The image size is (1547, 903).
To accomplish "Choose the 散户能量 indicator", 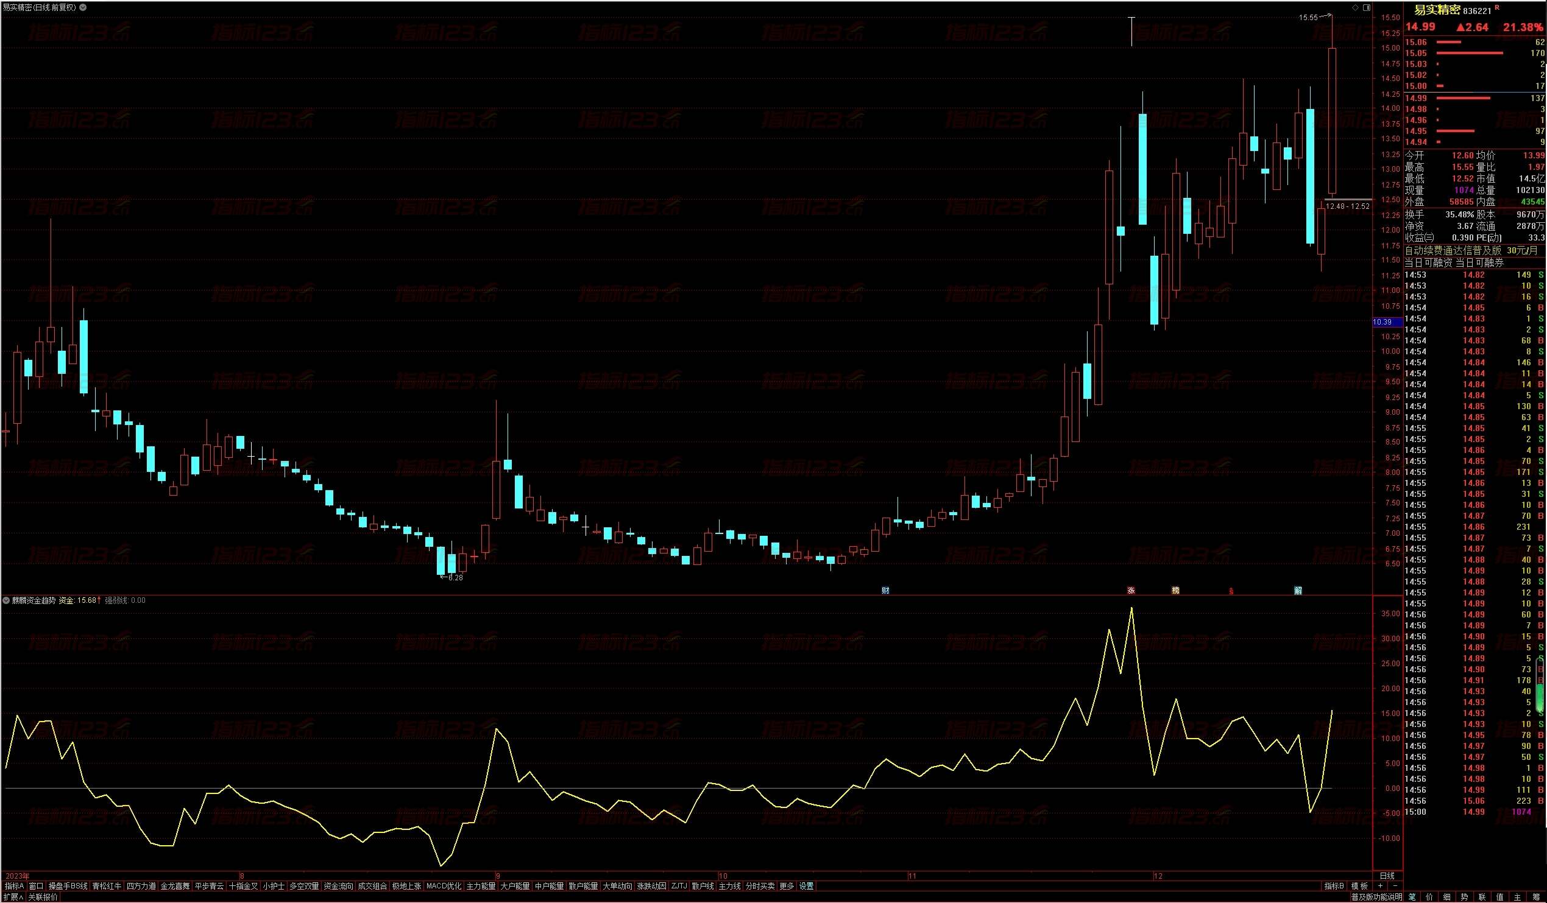I will [x=583, y=886].
